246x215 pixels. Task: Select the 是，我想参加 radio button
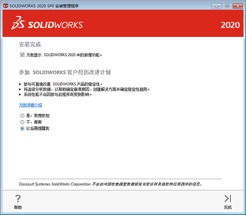tap(22, 115)
